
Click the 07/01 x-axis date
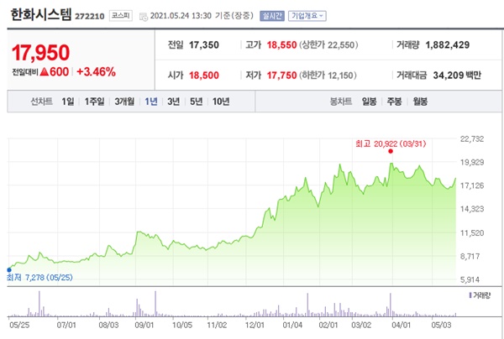(66, 326)
